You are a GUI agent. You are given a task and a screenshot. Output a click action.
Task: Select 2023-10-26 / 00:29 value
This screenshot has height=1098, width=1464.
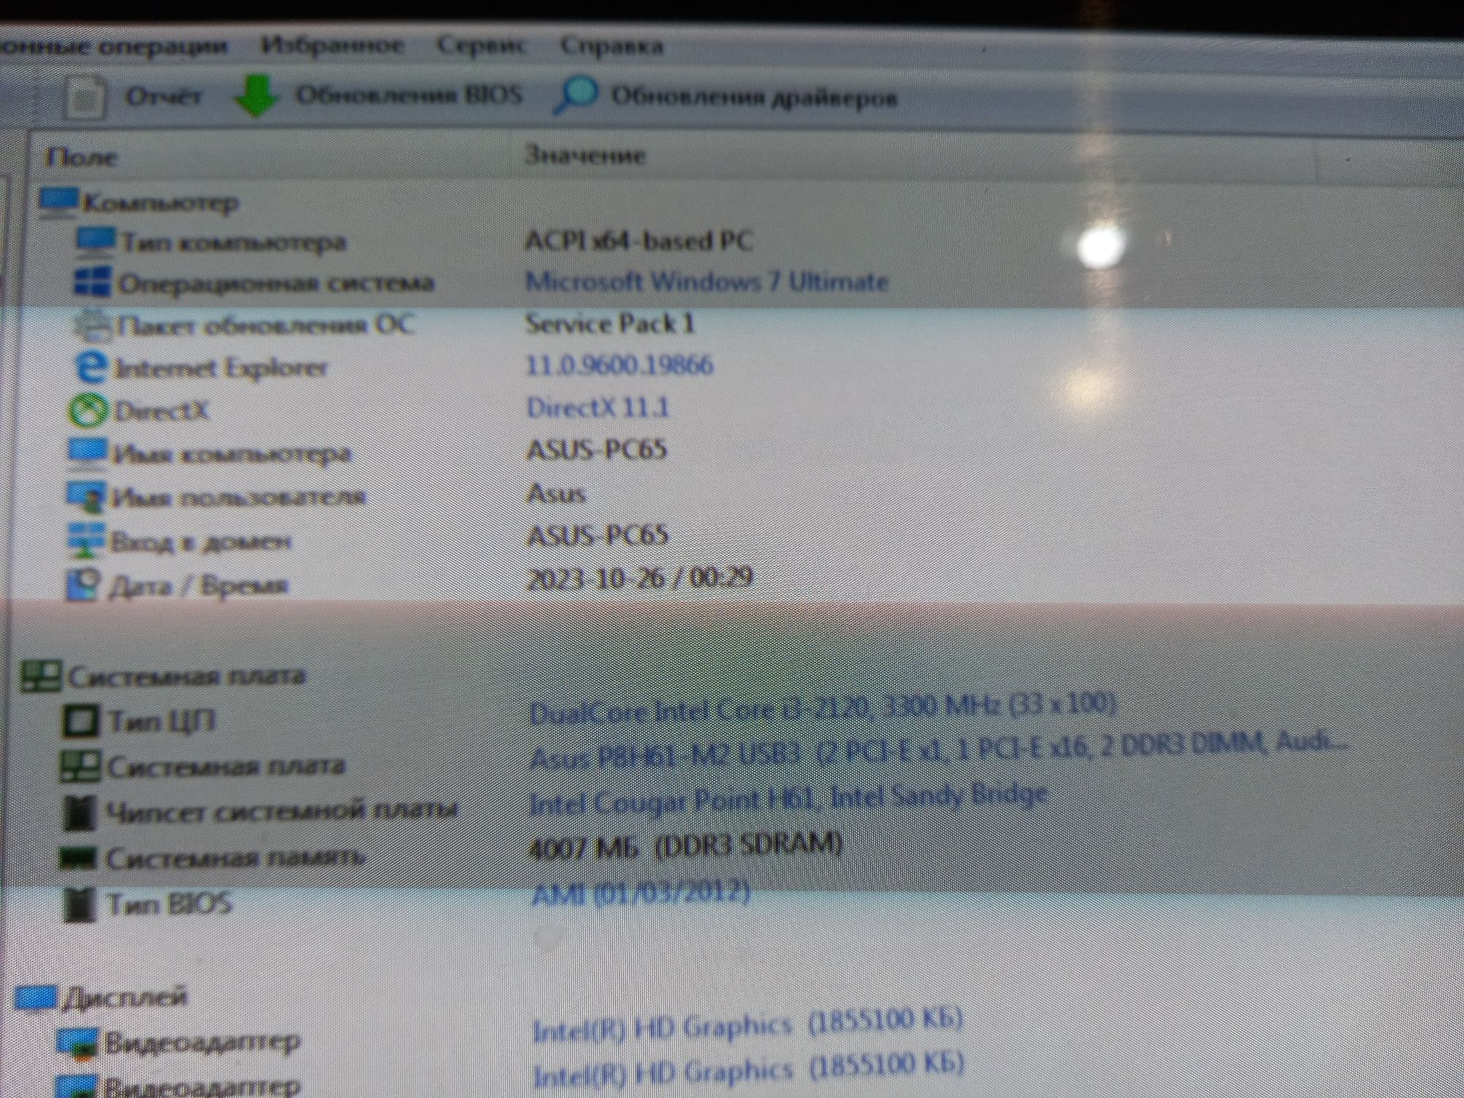640,578
